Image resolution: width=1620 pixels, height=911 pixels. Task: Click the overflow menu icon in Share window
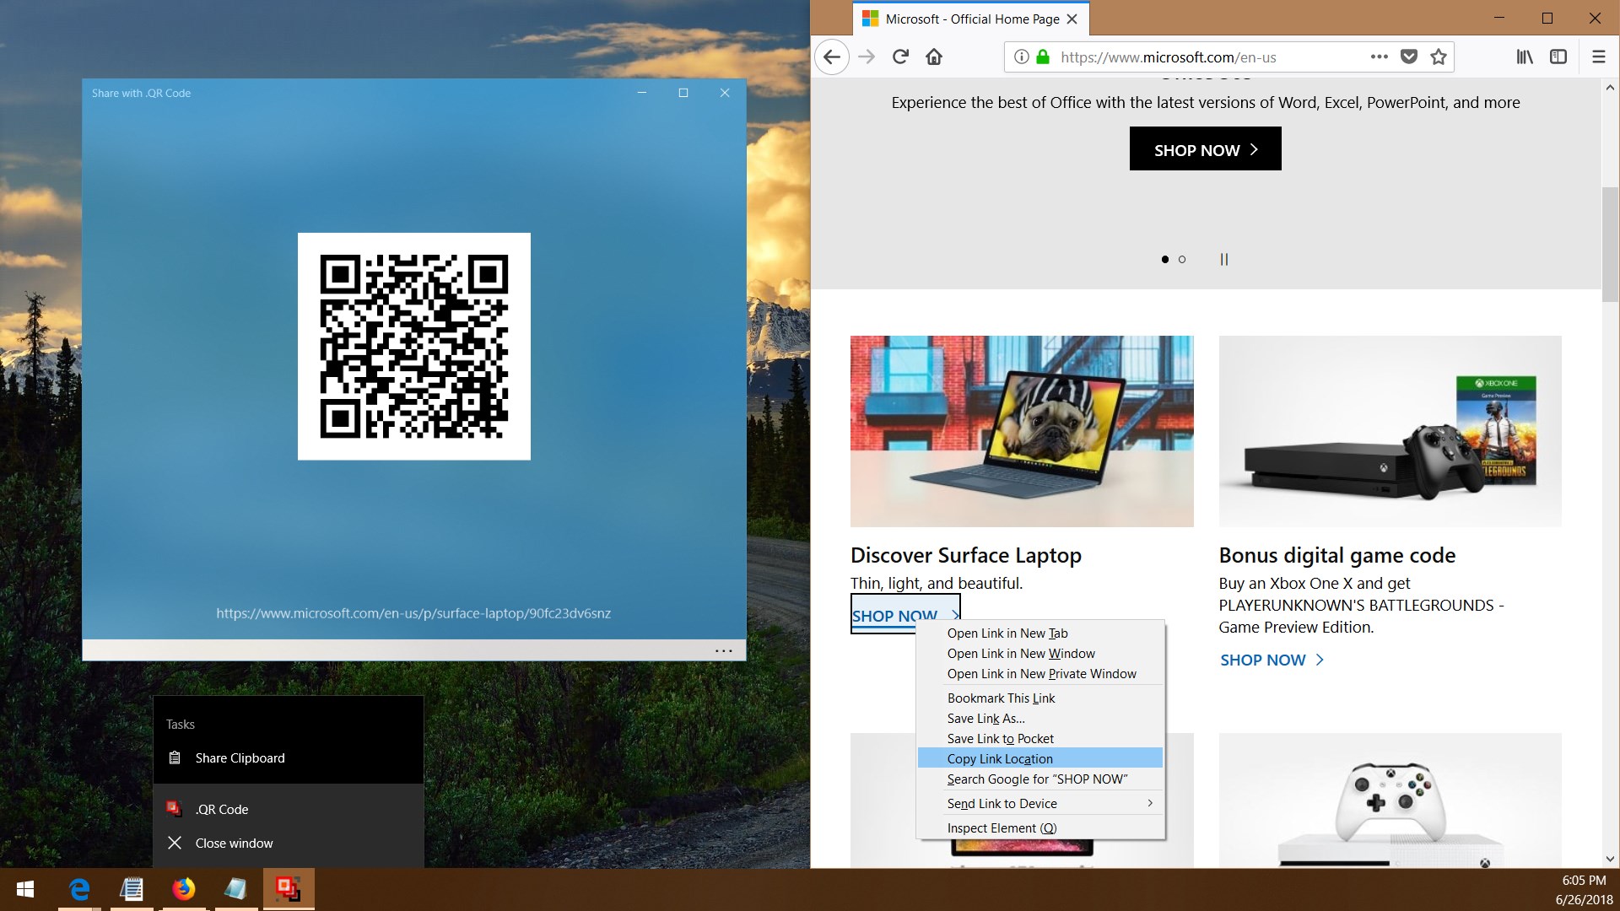point(723,650)
